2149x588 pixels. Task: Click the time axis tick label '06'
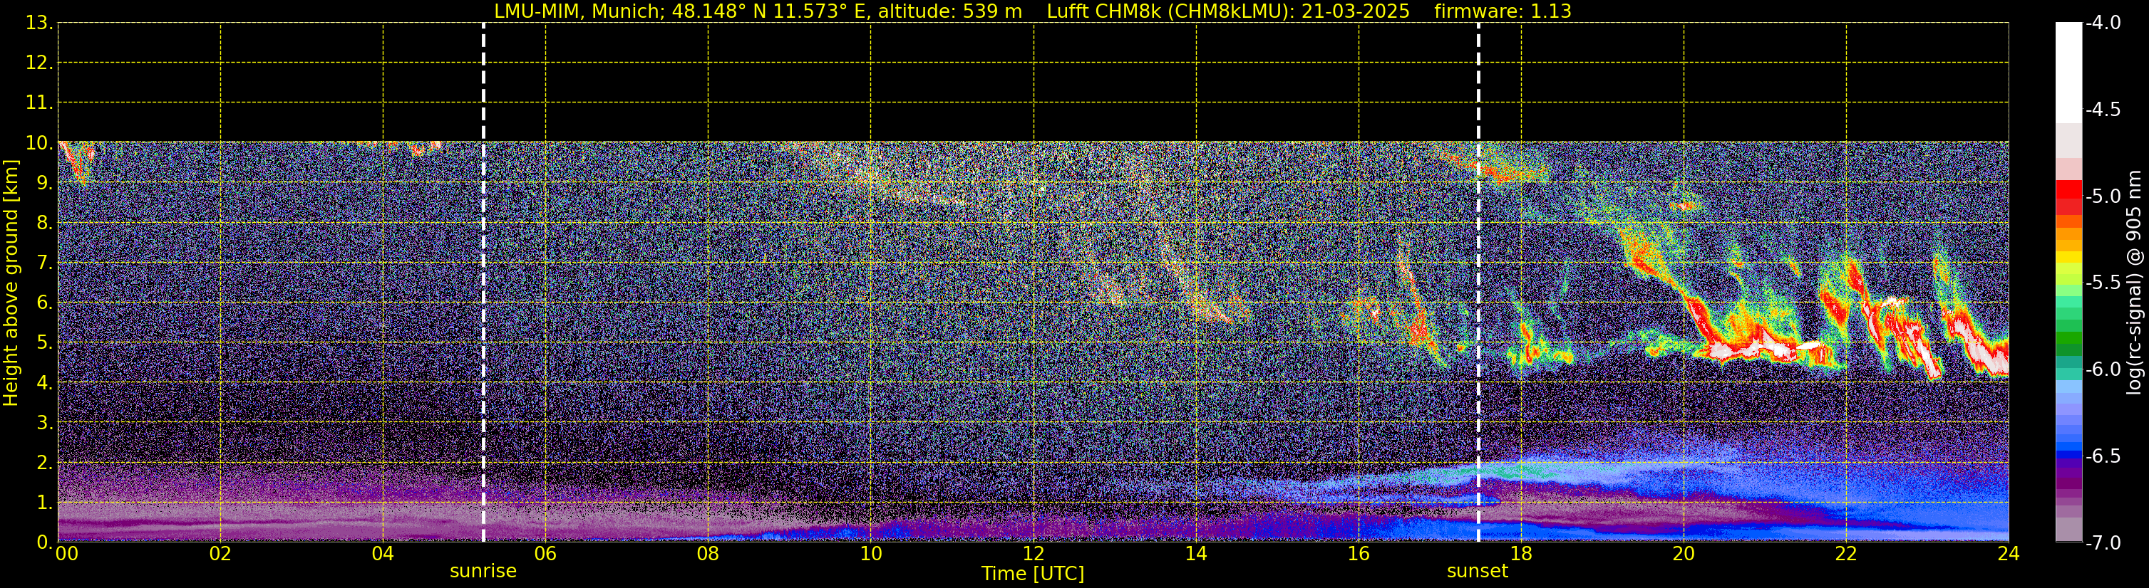[x=545, y=555]
